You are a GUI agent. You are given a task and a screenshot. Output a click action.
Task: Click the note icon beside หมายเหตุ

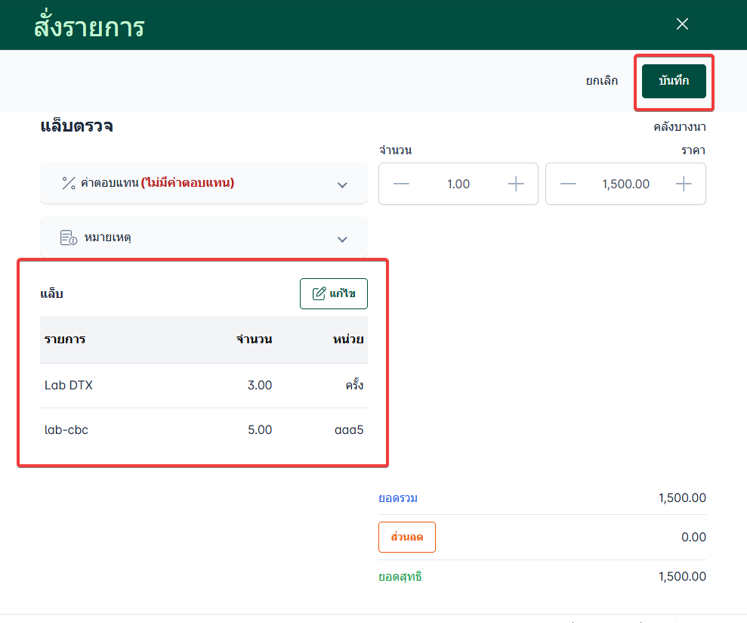coord(69,238)
